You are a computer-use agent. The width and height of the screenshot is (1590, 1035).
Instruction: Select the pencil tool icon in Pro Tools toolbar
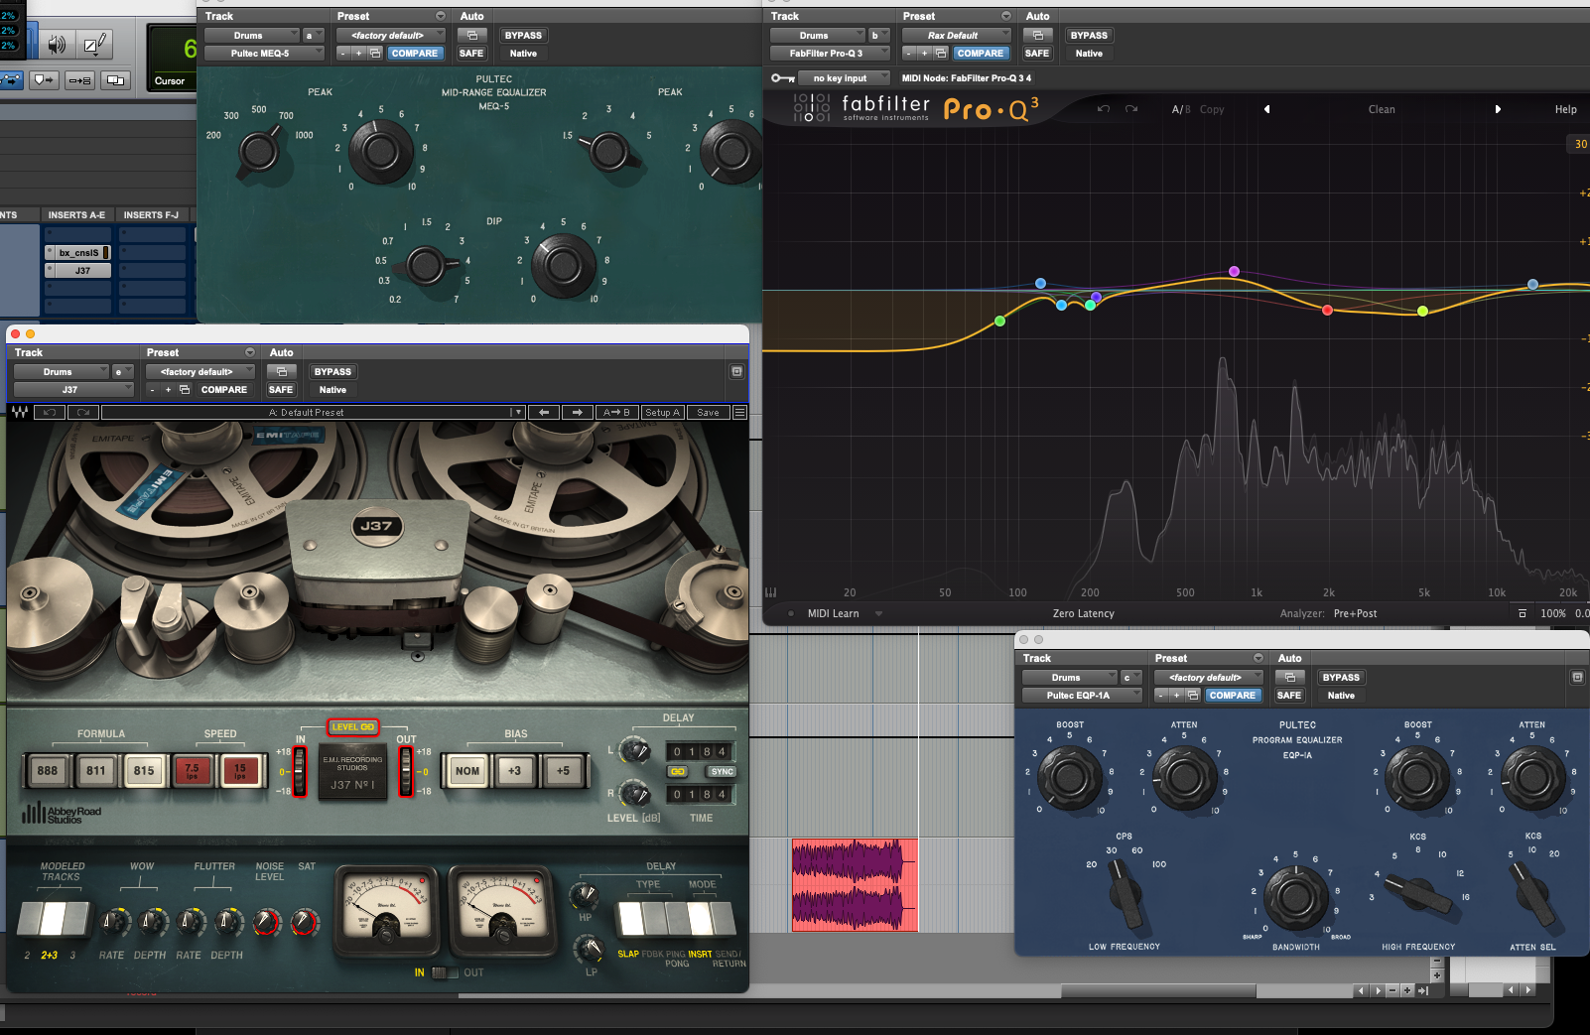94,44
